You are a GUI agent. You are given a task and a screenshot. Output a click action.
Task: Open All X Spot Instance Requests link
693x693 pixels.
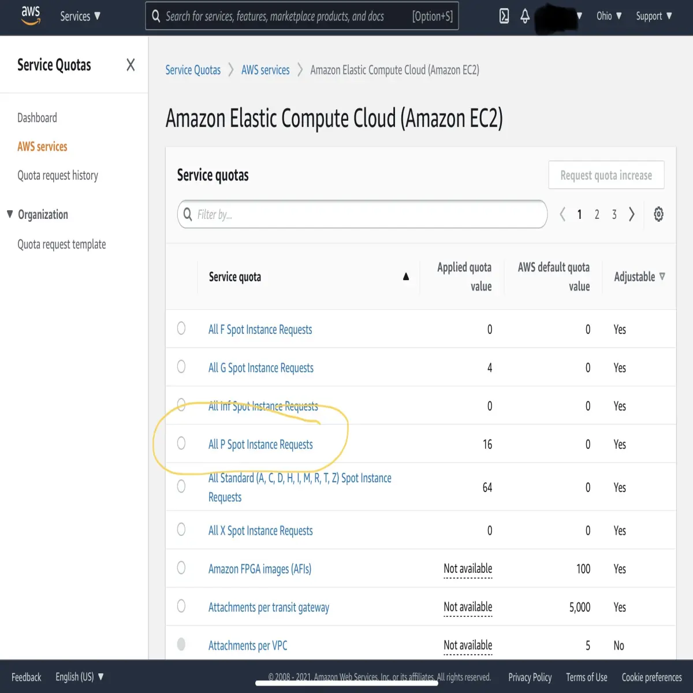pyautogui.click(x=260, y=531)
